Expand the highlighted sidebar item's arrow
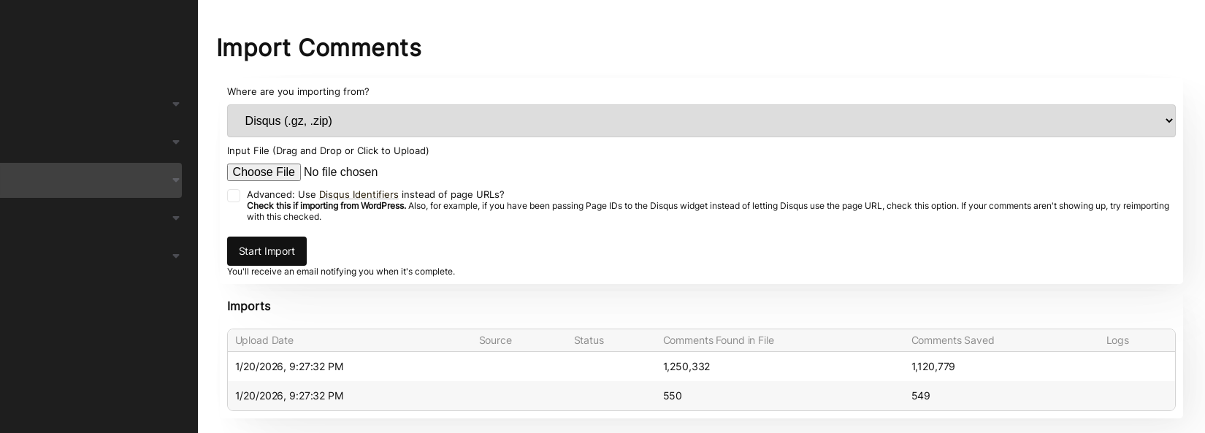The width and height of the screenshot is (1205, 433). click(176, 180)
